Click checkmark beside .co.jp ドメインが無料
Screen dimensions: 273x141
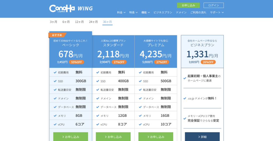(185, 98)
